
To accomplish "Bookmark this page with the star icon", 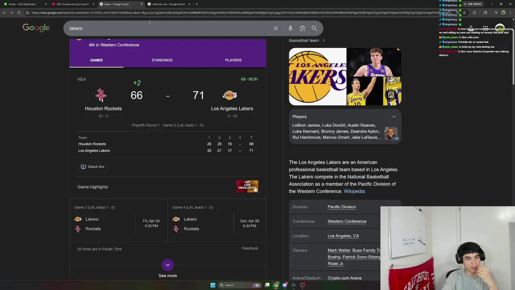I will pos(464,12).
